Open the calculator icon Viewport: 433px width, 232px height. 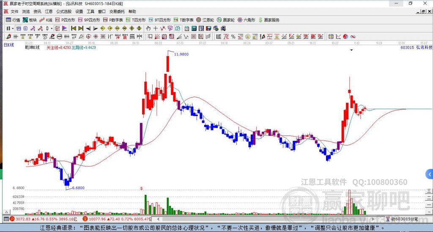point(194,28)
